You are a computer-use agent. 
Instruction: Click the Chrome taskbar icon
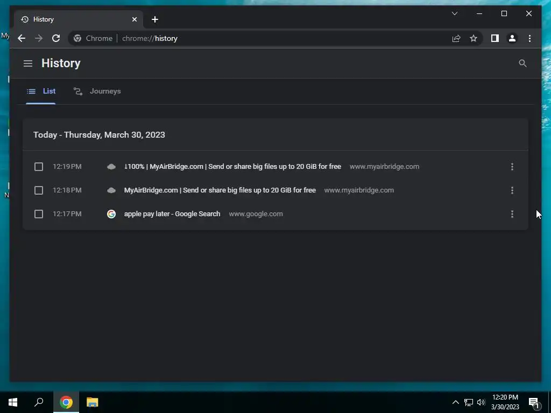(66, 402)
